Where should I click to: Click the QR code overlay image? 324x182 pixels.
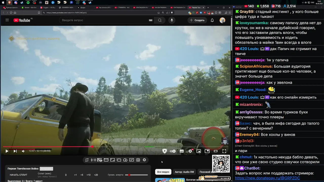(x=221, y=164)
